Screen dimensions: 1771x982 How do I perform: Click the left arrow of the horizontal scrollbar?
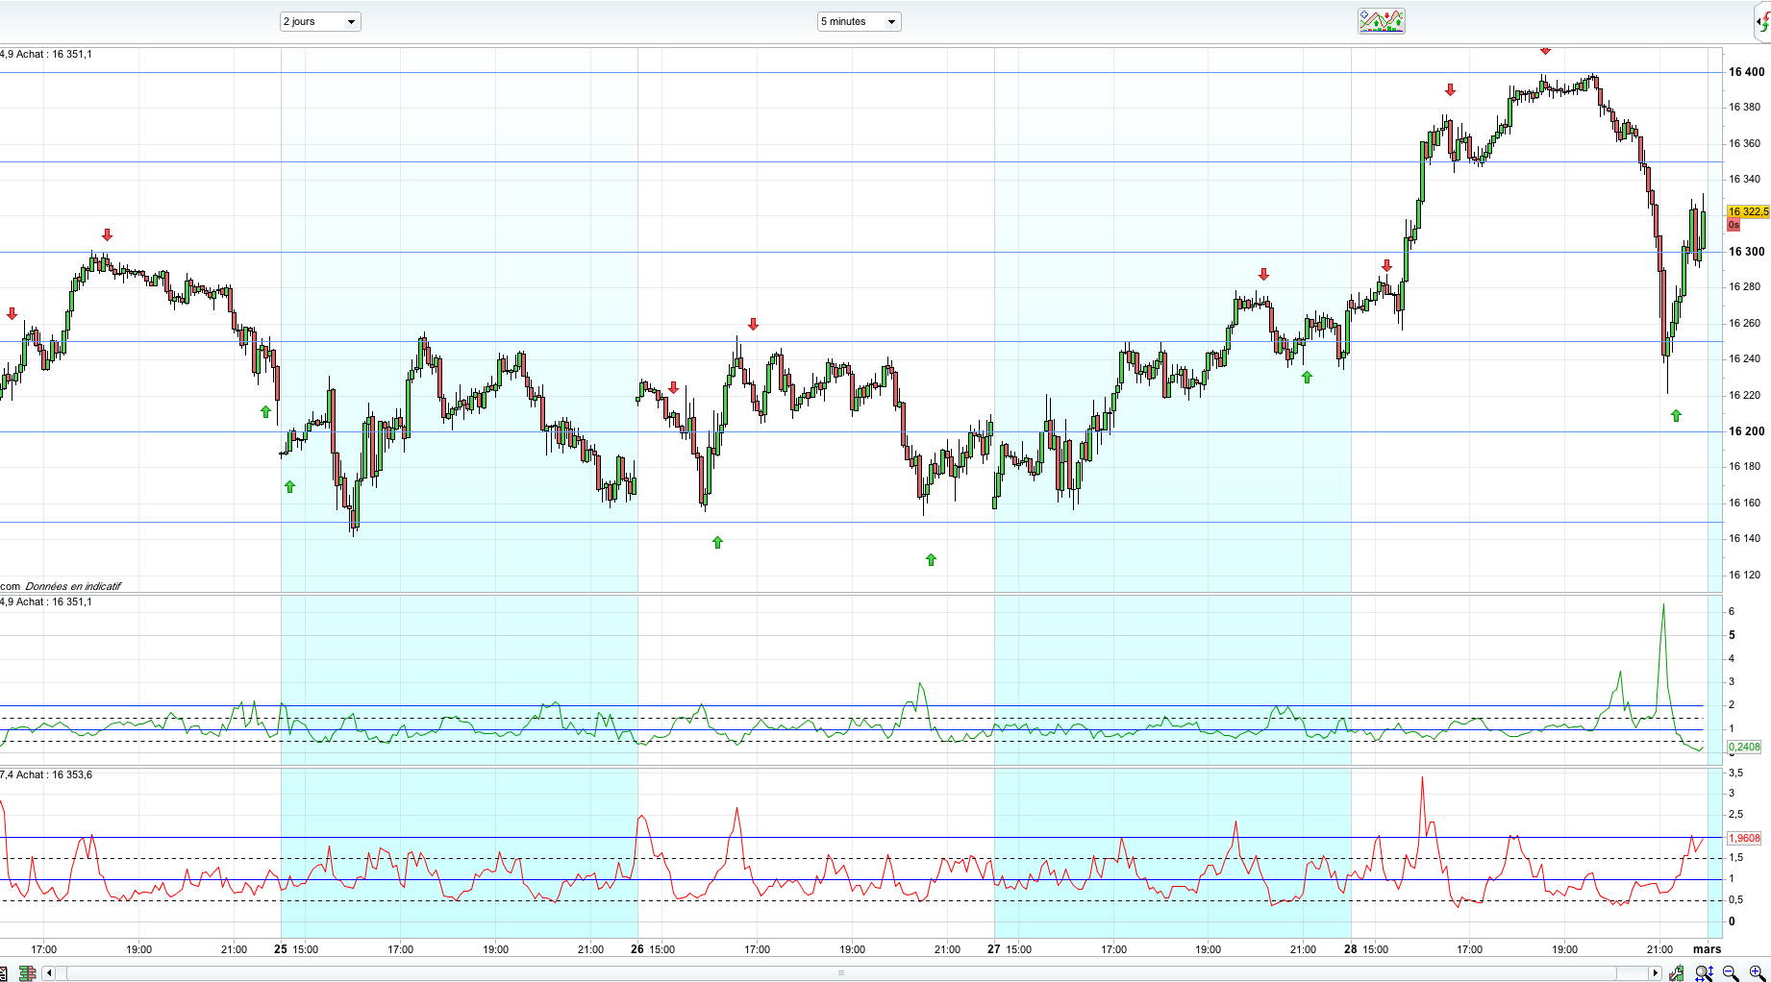pos(48,973)
